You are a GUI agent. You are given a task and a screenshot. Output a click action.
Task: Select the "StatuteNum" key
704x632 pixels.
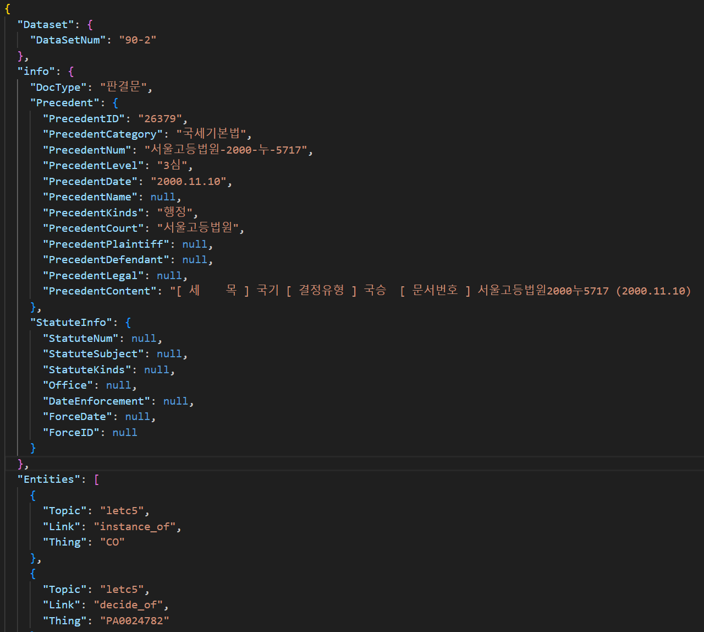pos(81,339)
